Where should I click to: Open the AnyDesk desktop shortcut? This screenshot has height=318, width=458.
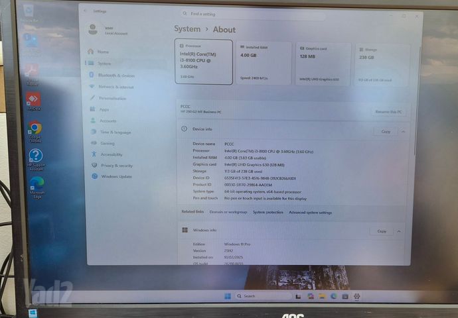(x=34, y=101)
